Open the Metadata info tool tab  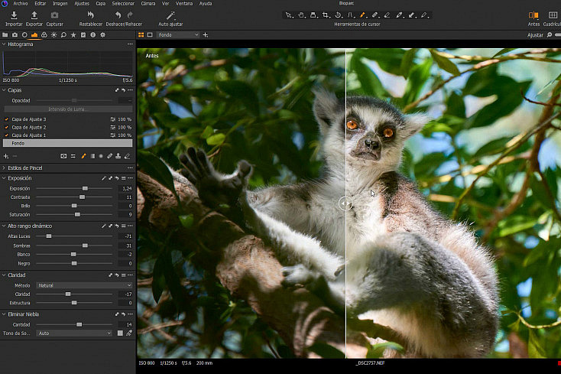click(x=93, y=34)
